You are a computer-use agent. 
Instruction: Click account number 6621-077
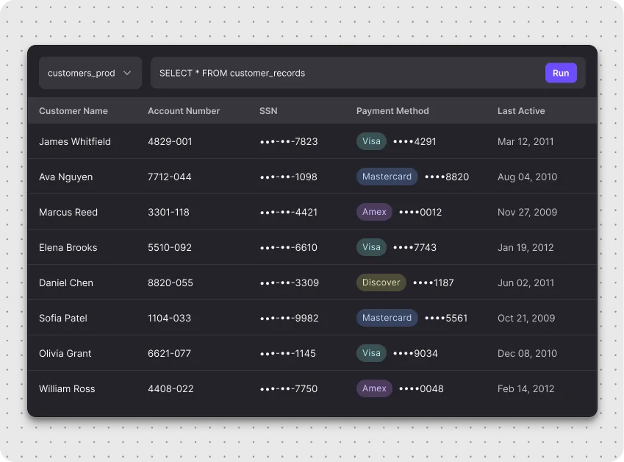tap(169, 353)
